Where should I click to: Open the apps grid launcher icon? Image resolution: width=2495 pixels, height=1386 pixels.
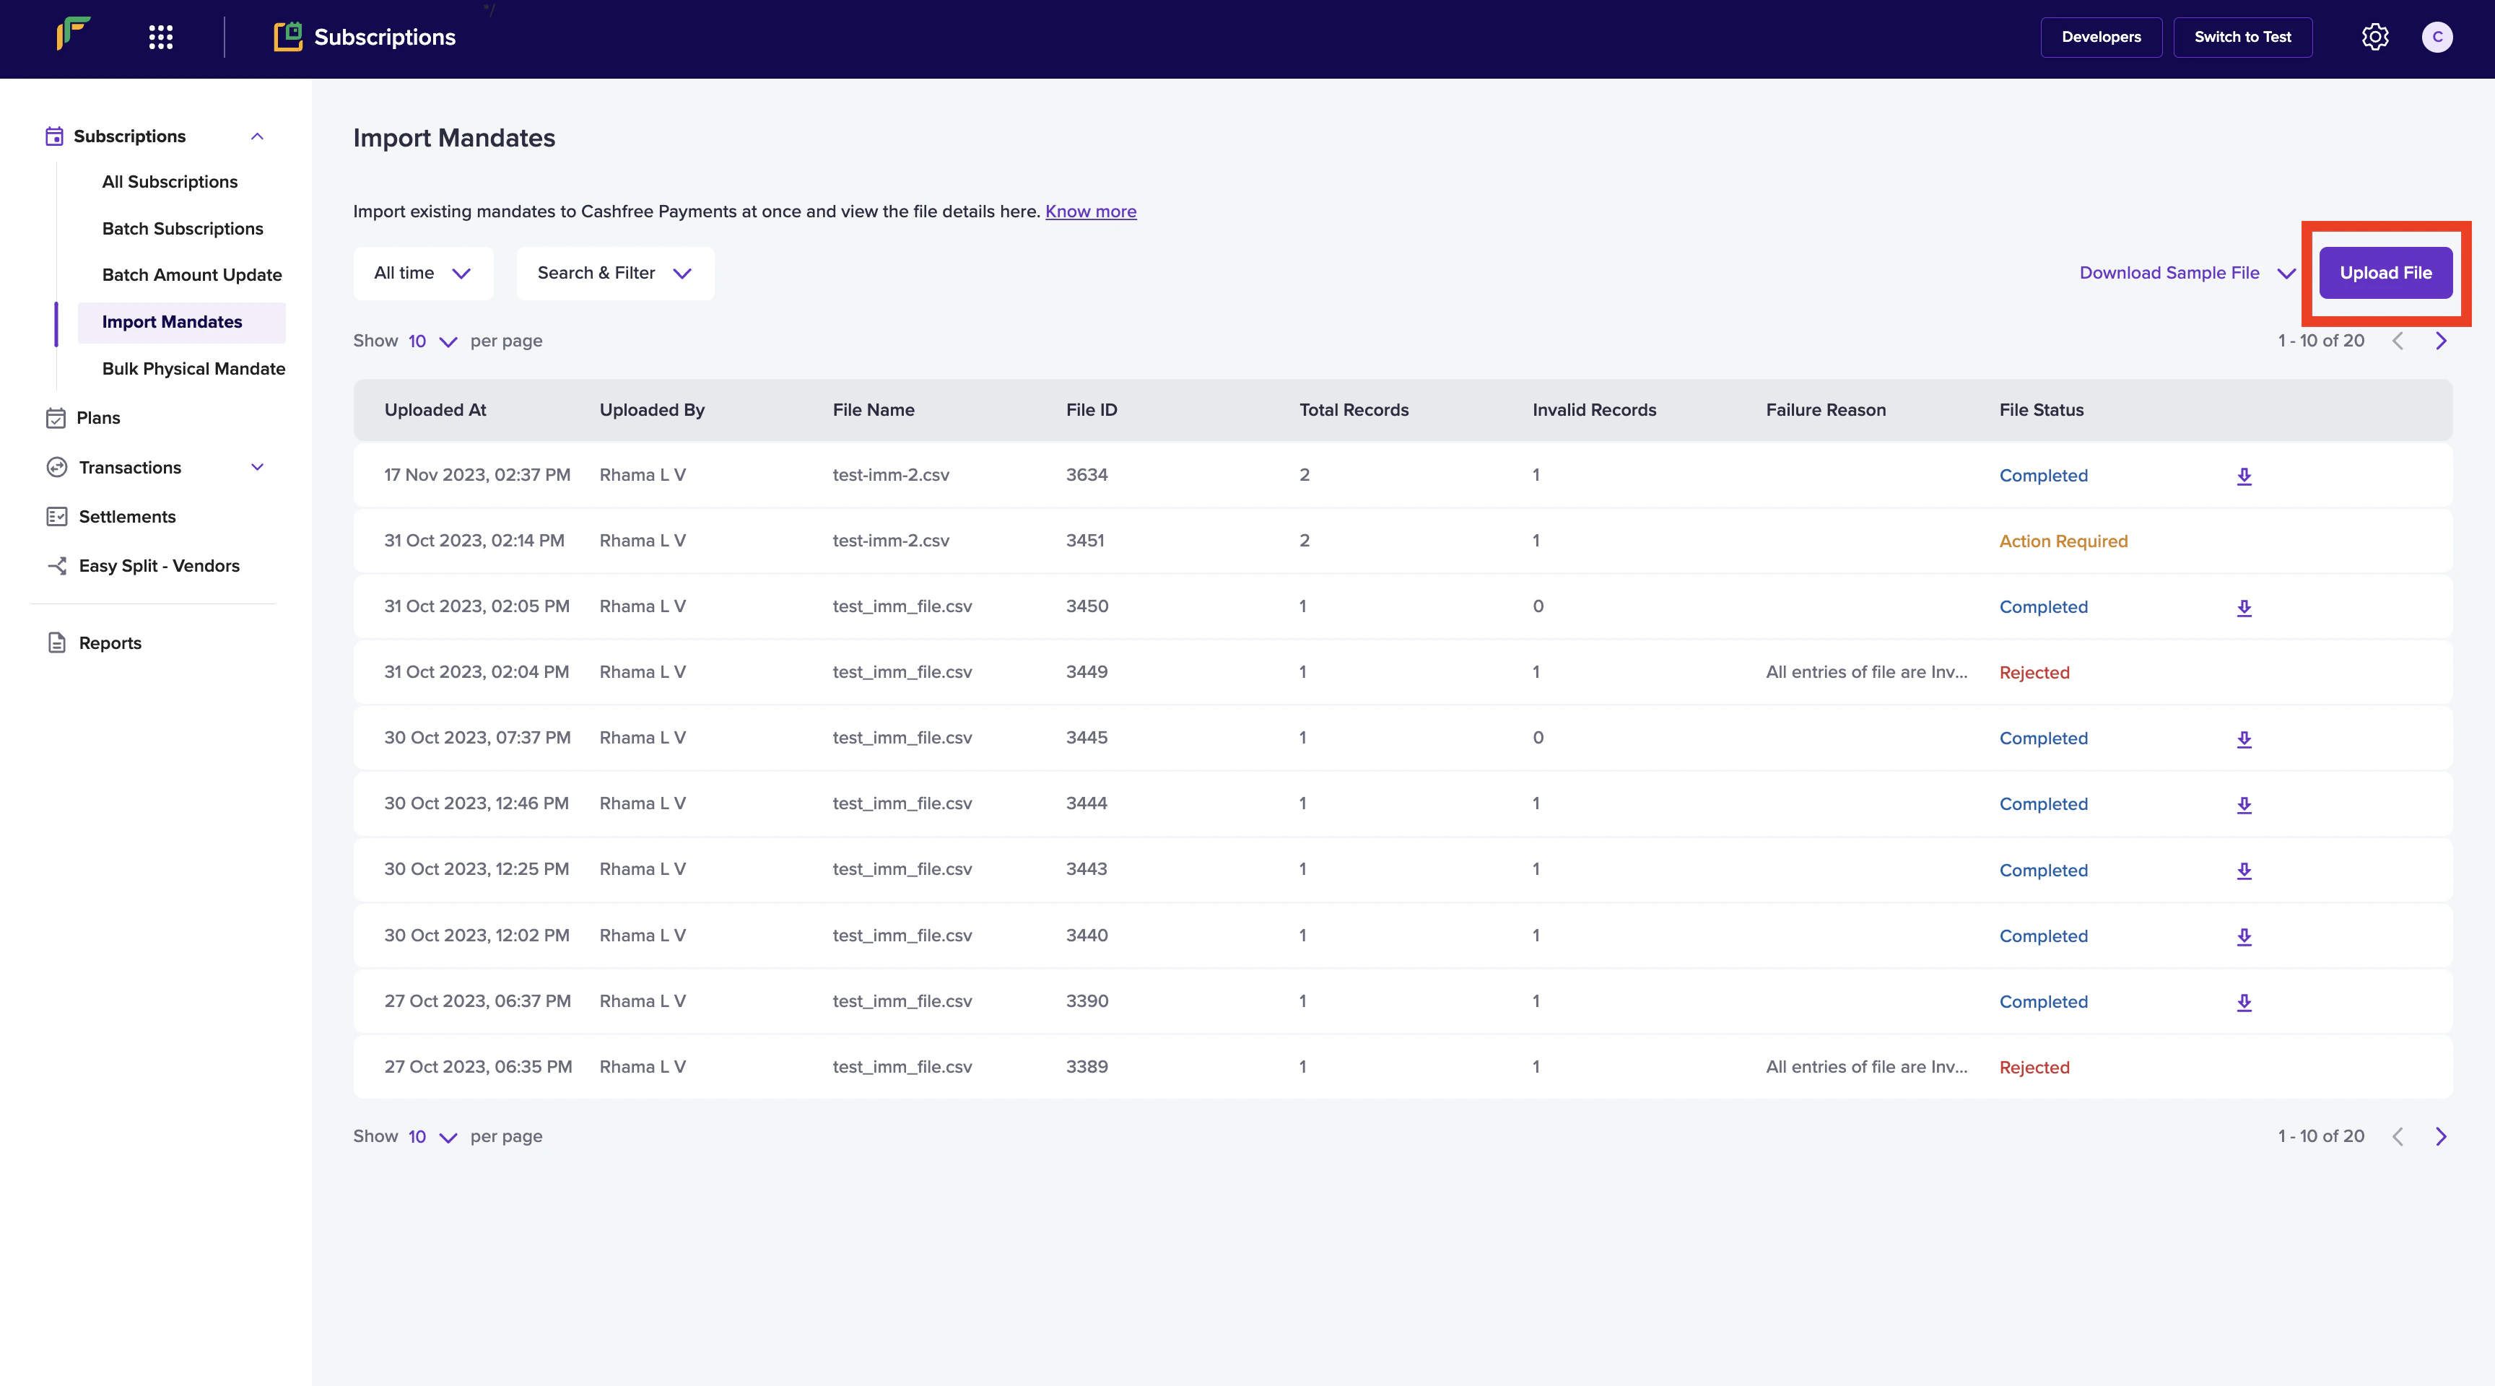(161, 37)
